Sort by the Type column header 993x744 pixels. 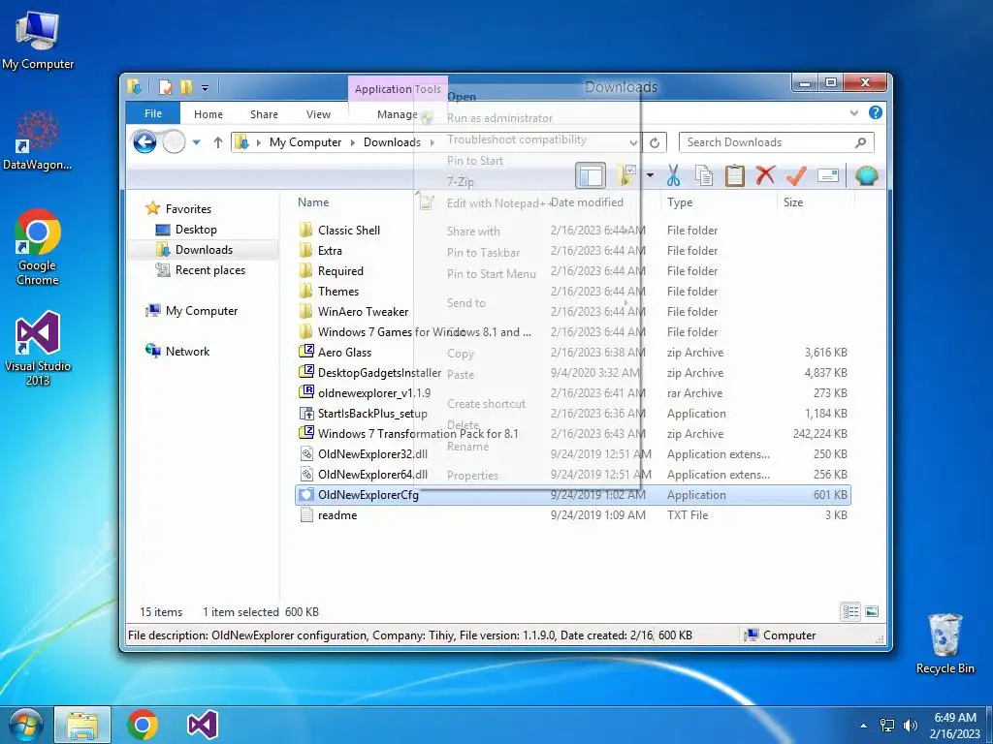click(680, 201)
